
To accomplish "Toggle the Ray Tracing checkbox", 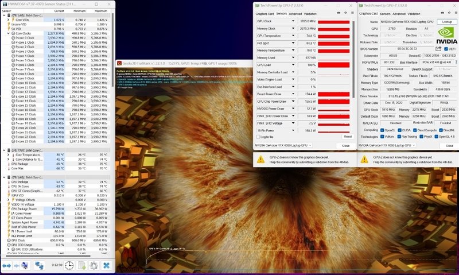I will 399,137.
